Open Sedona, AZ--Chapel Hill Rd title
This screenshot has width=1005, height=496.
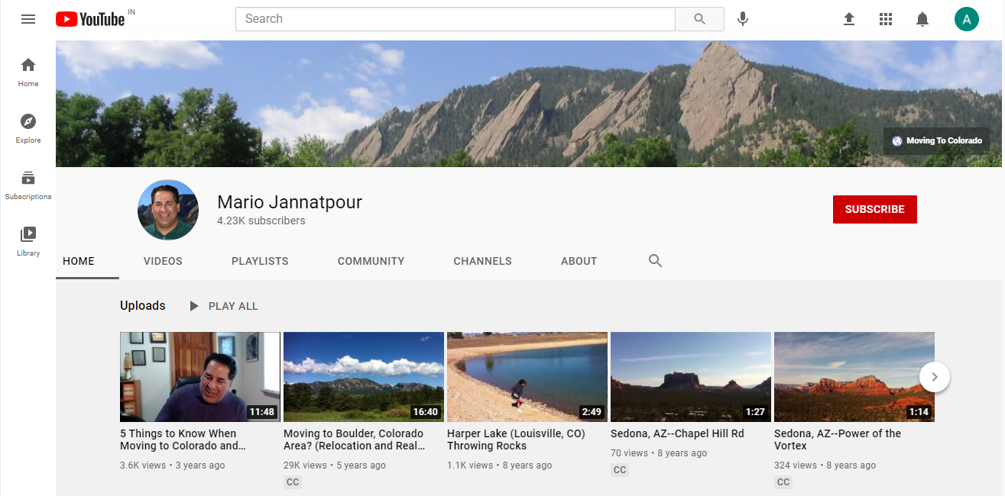677,433
